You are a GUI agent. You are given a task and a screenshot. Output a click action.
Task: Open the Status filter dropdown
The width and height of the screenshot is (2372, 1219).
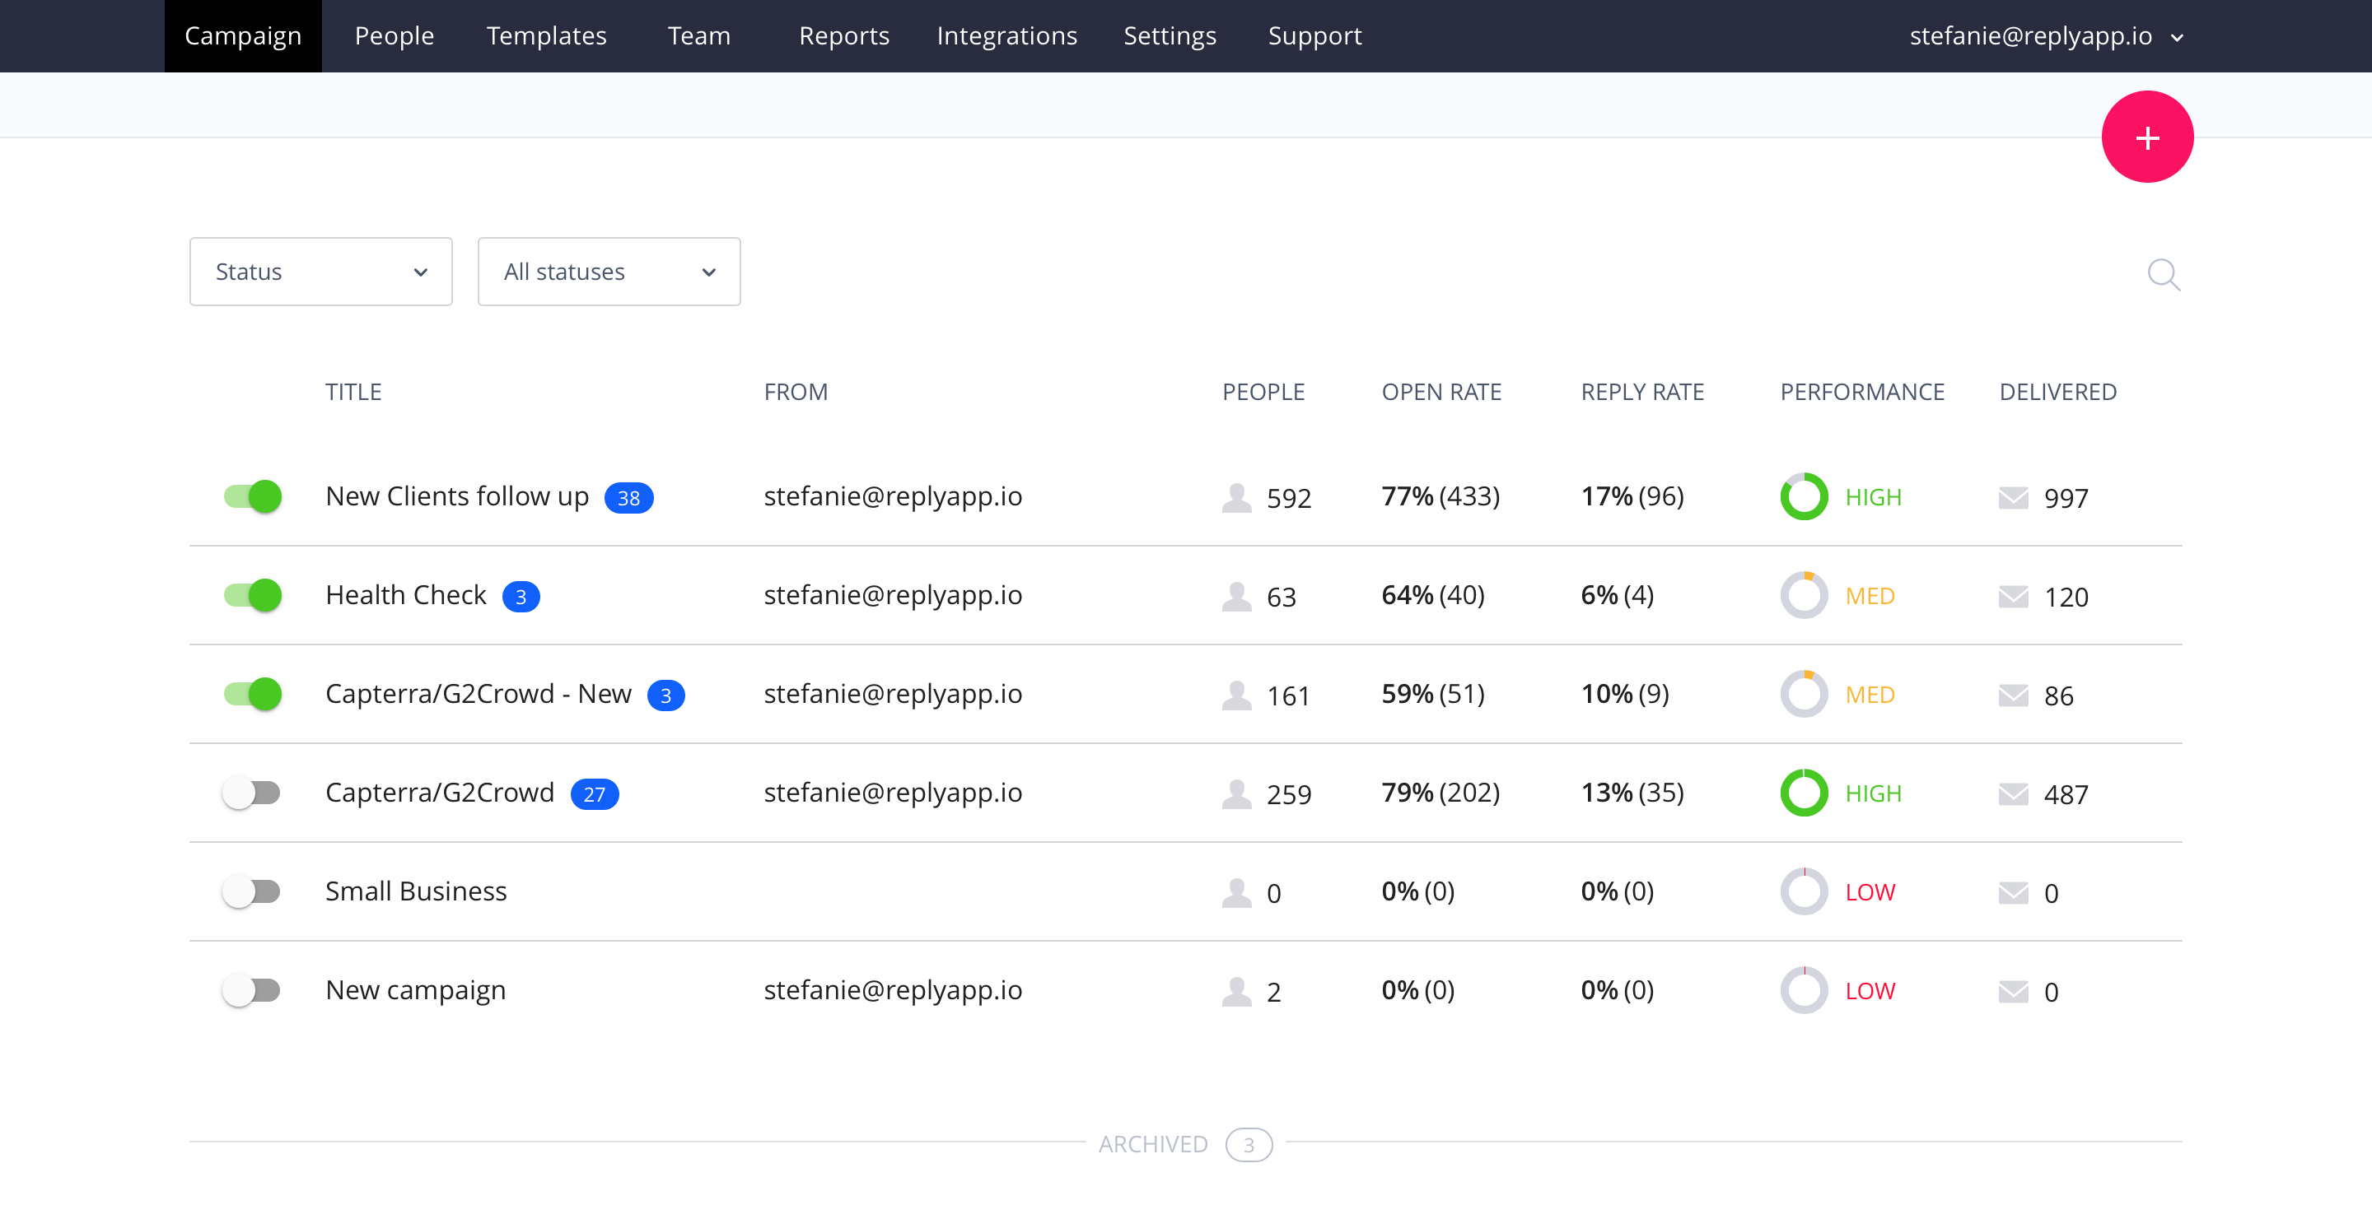(320, 272)
